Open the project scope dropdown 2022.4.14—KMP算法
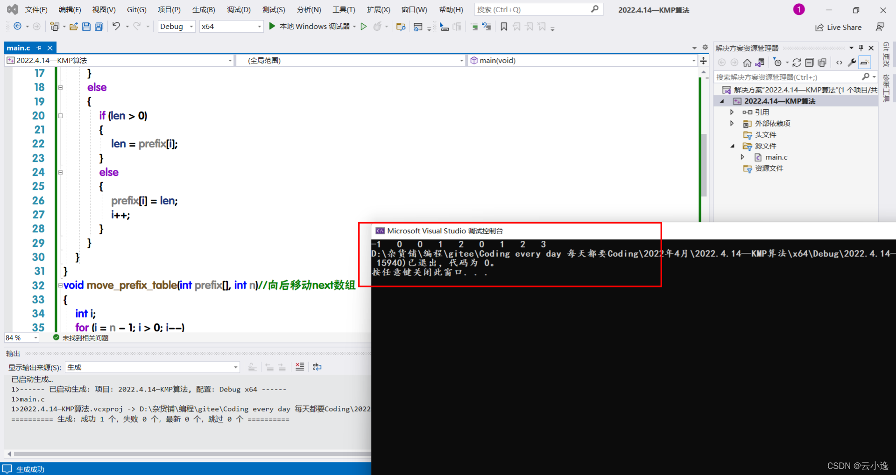This screenshot has height=475, width=896. (x=119, y=60)
